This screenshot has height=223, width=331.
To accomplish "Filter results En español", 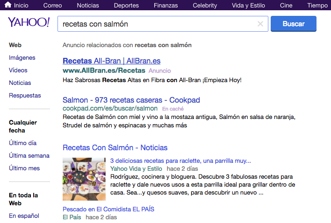I will tap(24, 216).
